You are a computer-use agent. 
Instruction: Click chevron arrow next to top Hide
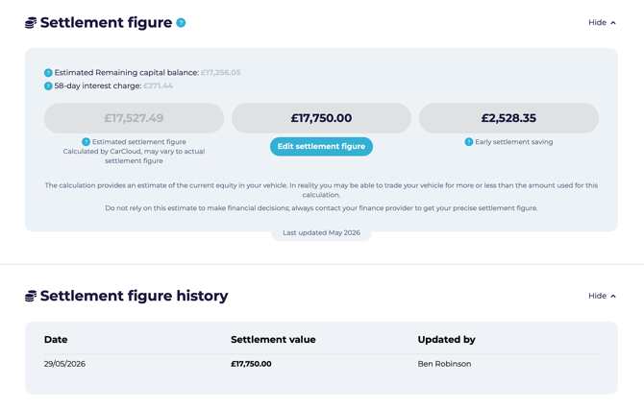coord(613,23)
